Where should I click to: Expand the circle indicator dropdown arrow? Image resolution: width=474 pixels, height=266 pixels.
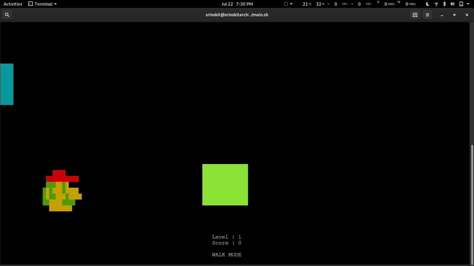tap(291, 4)
